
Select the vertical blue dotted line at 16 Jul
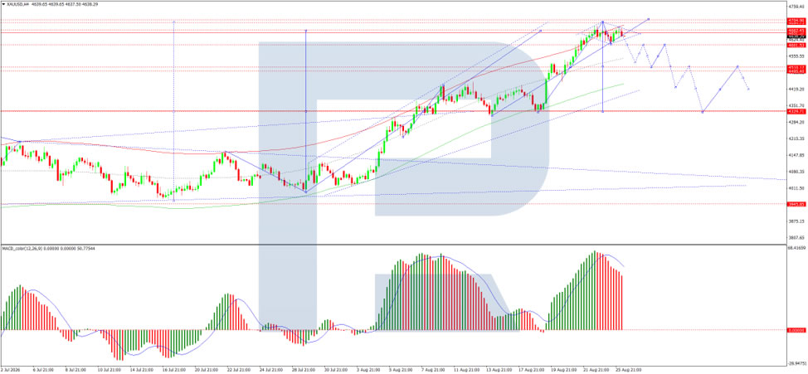173,111
